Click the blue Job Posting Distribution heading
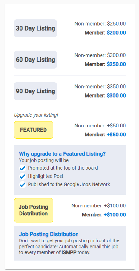The image size is (139, 271). (49, 234)
